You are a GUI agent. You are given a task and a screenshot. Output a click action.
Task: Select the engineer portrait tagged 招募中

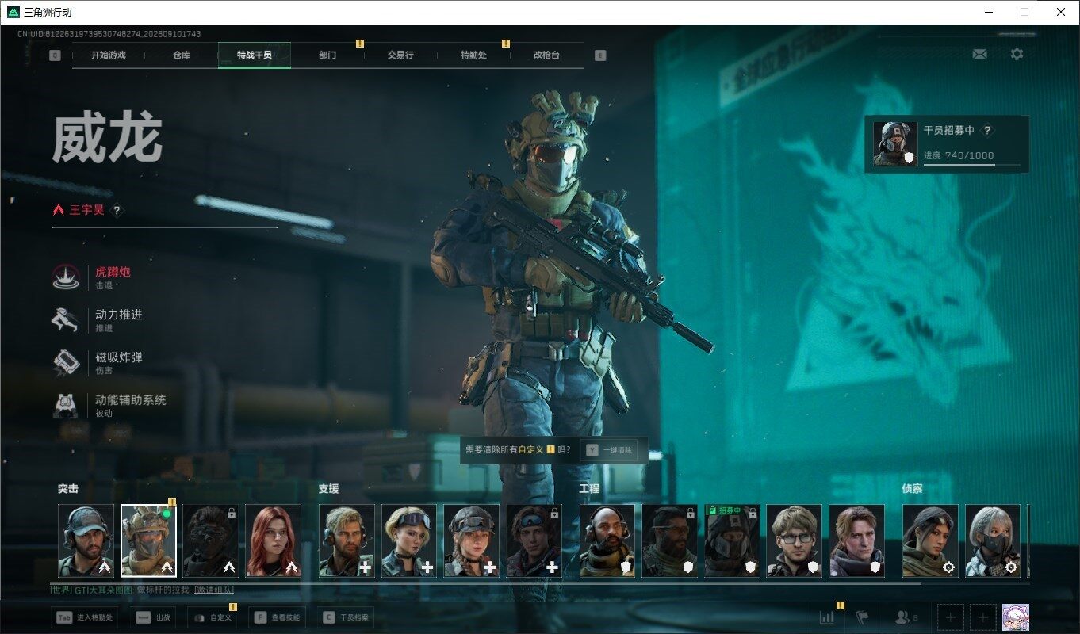[x=732, y=540]
